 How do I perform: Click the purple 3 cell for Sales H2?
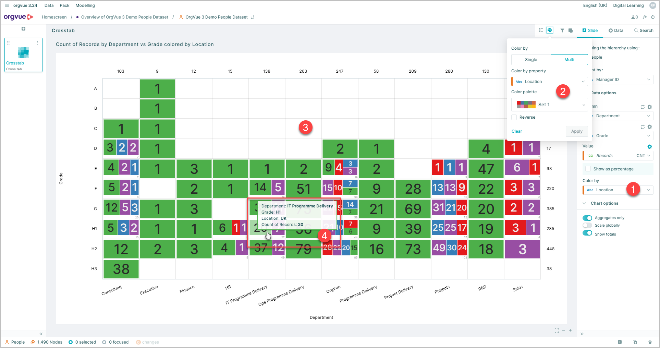coord(522,249)
